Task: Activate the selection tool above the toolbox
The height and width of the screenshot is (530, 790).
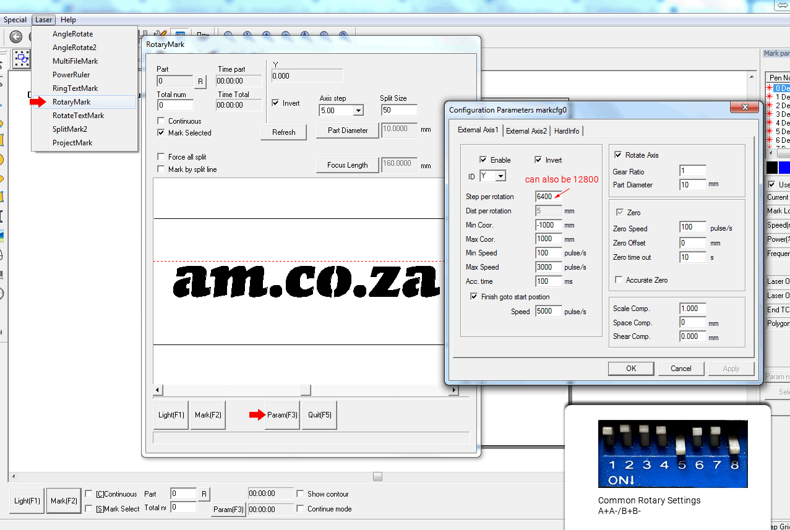Action: (x=22, y=58)
